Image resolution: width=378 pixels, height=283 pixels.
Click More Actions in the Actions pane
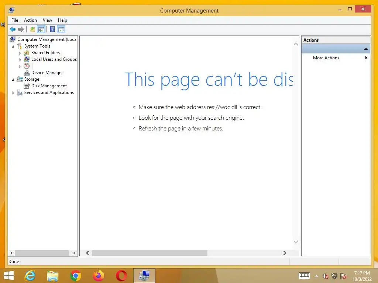[x=326, y=58]
